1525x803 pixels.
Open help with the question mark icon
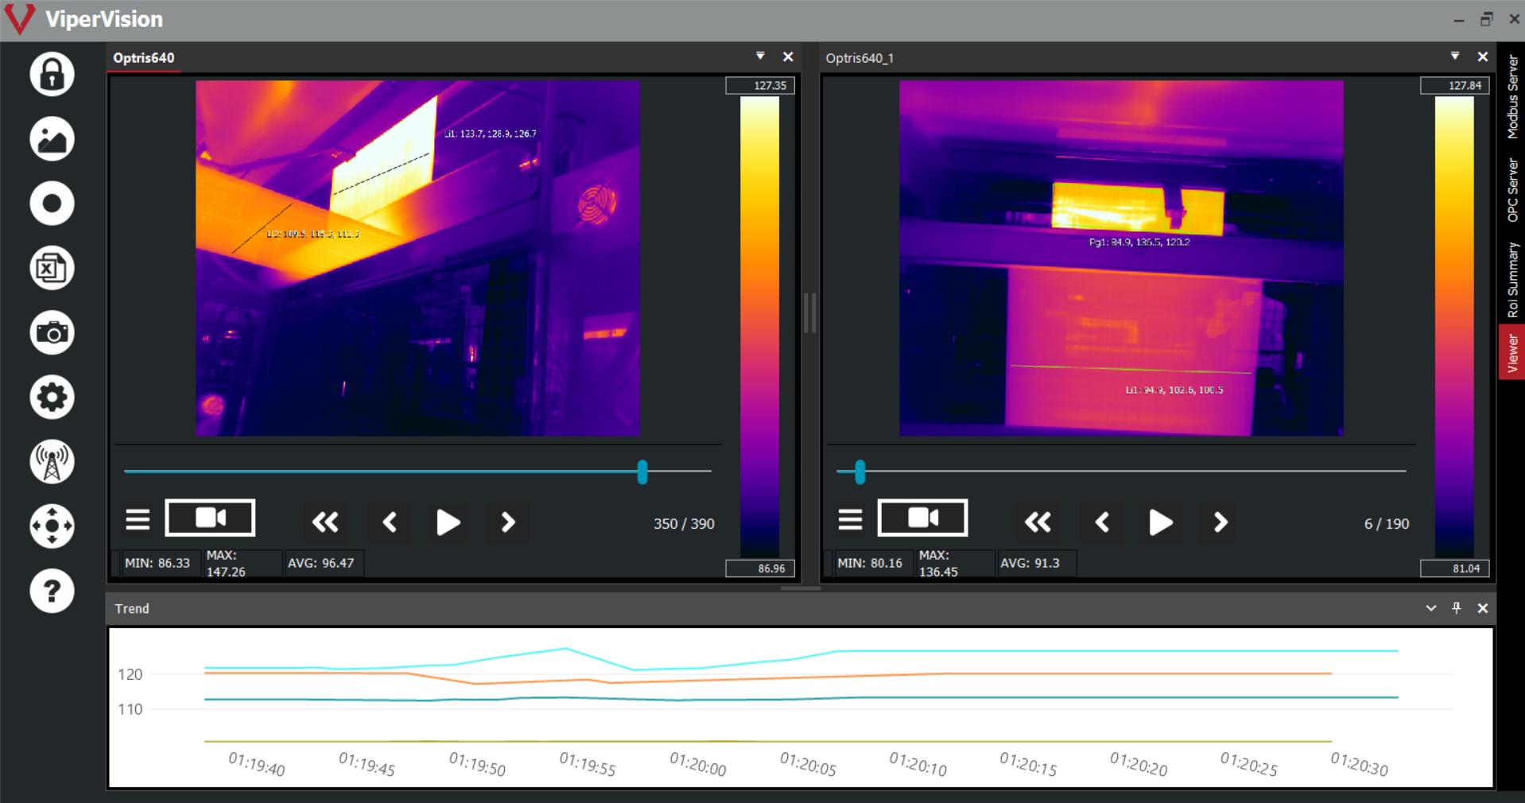(52, 591)
